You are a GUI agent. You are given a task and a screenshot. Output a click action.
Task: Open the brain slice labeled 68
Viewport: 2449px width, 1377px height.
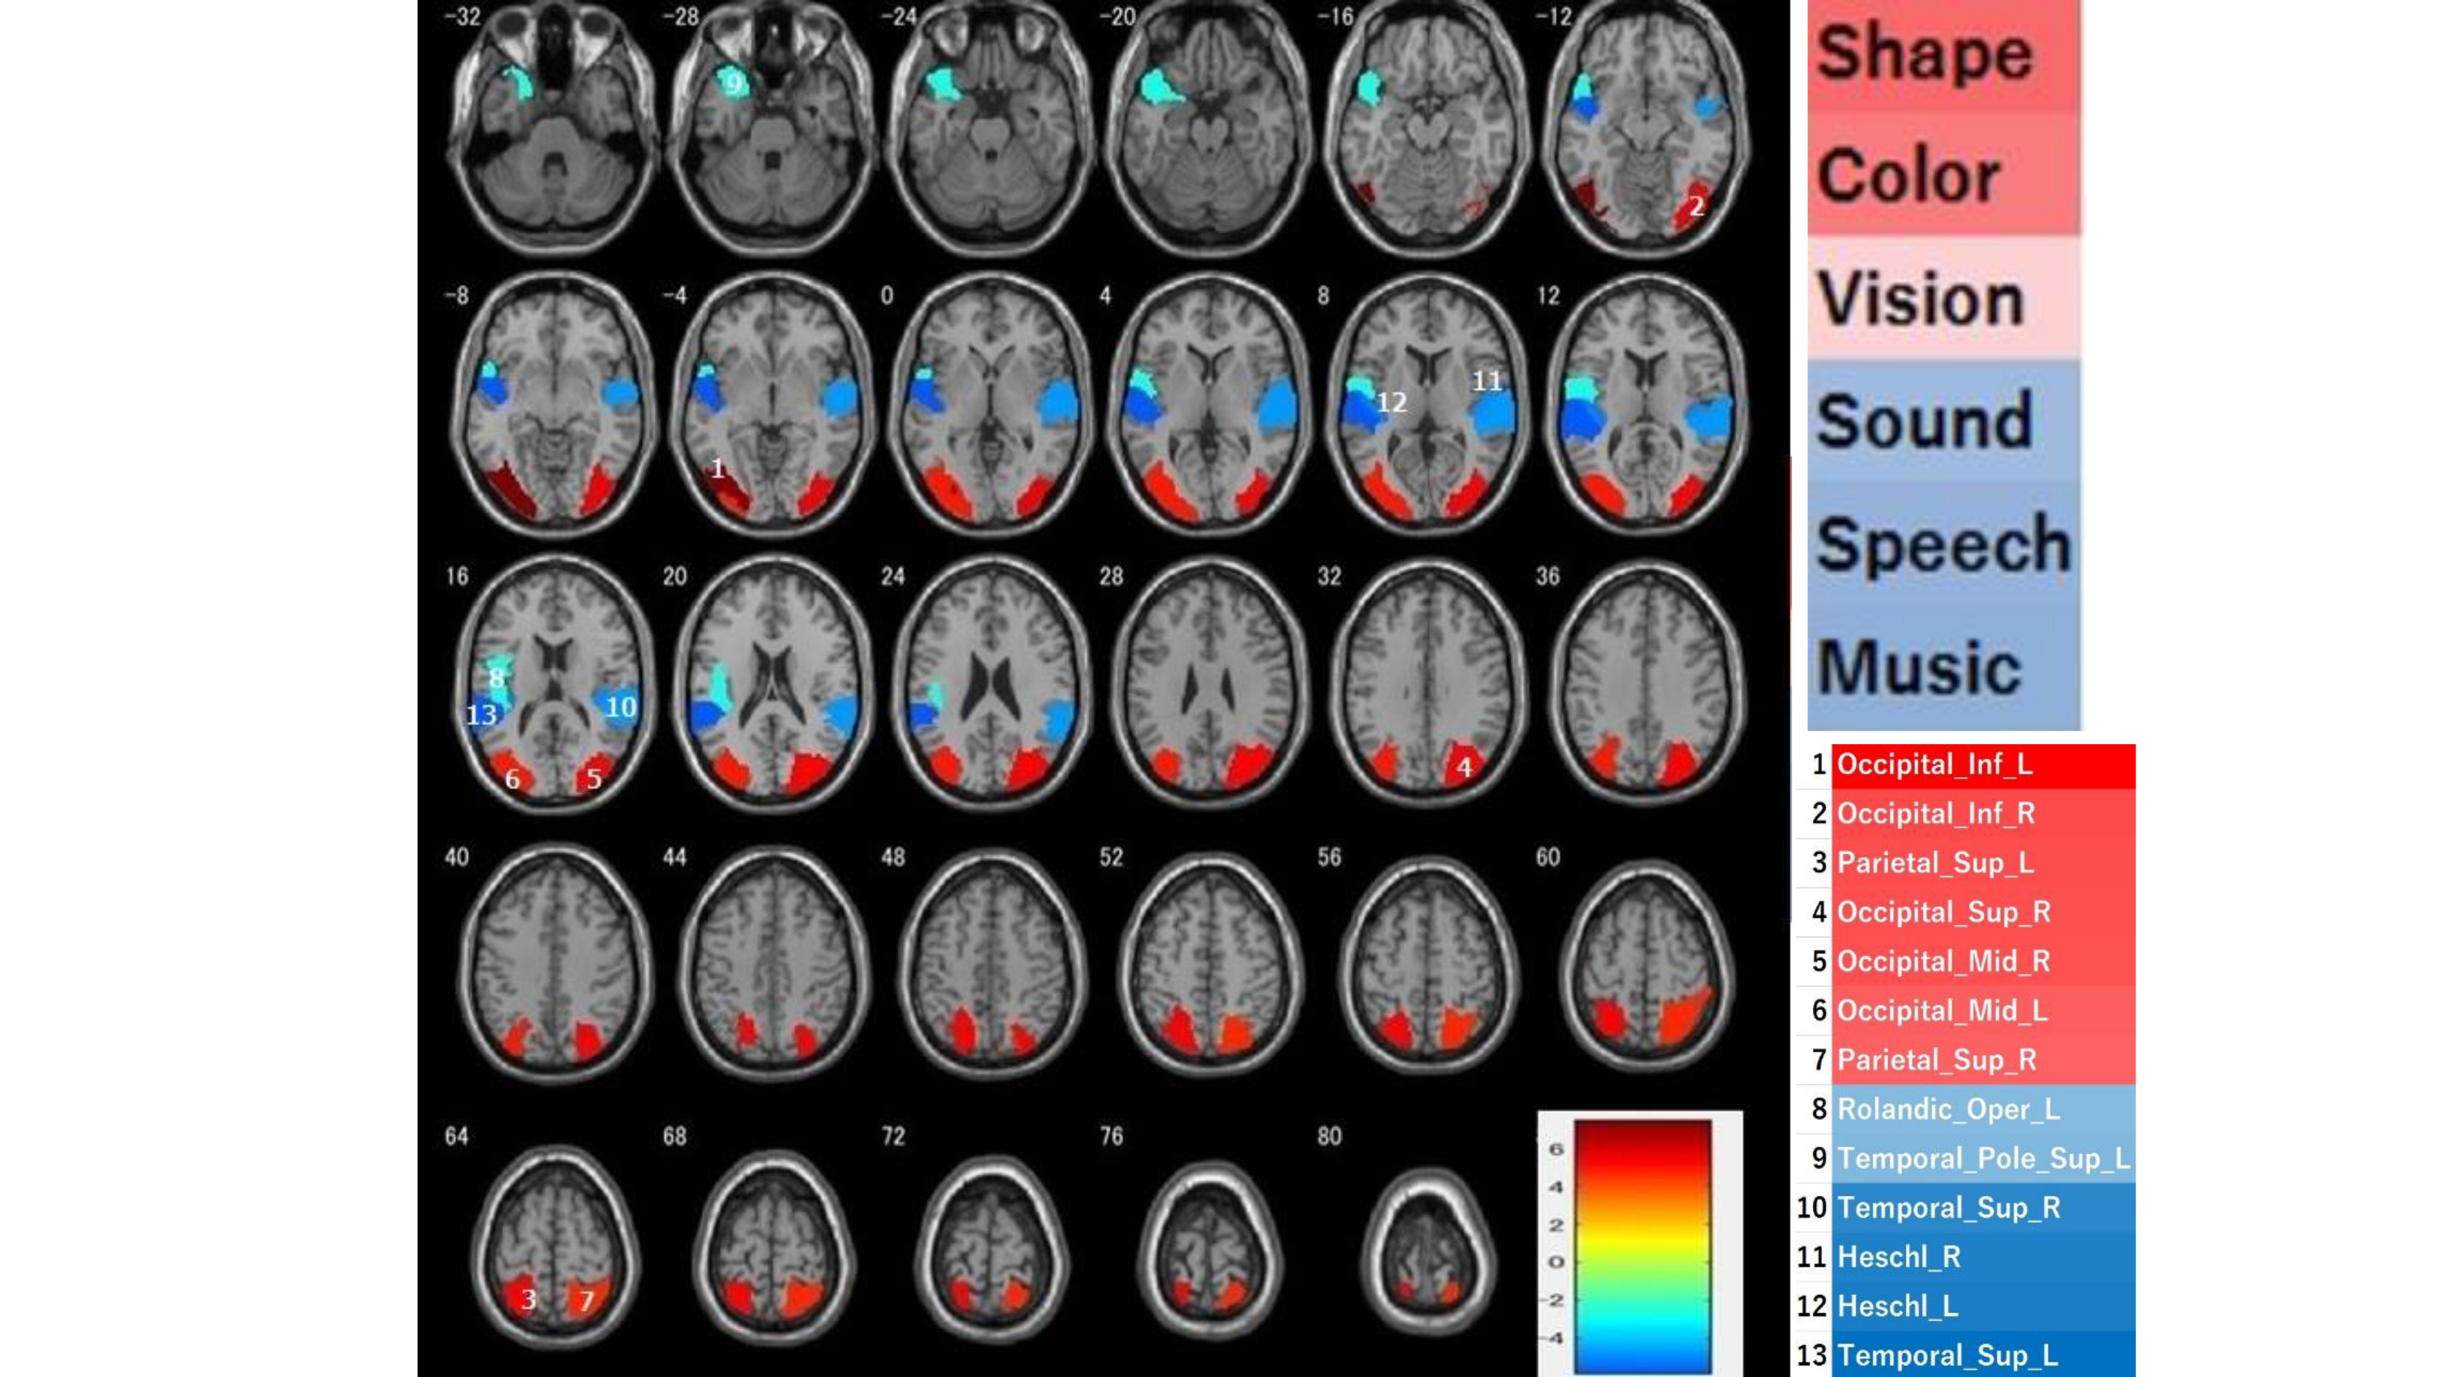[x=773, y=1248]
